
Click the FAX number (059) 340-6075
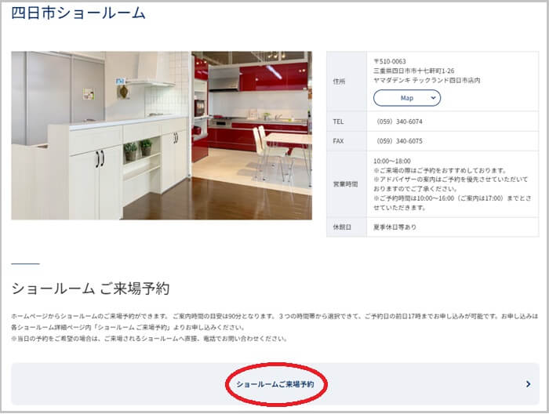[399, 141]
